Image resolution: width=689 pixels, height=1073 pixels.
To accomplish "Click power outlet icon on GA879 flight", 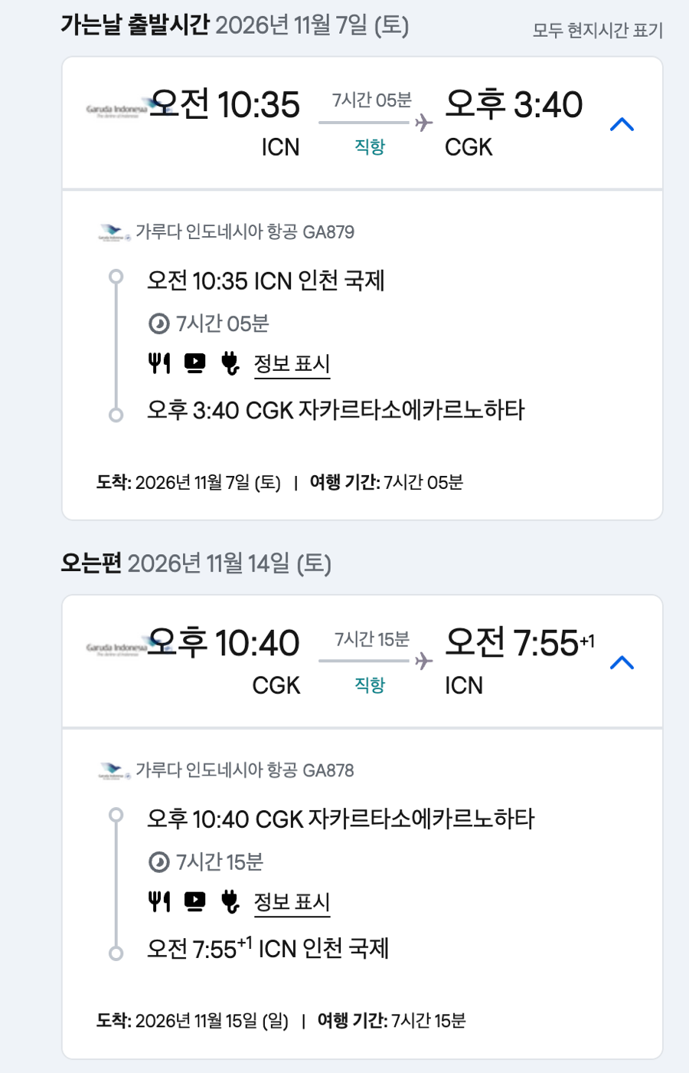I will point(230,363).
